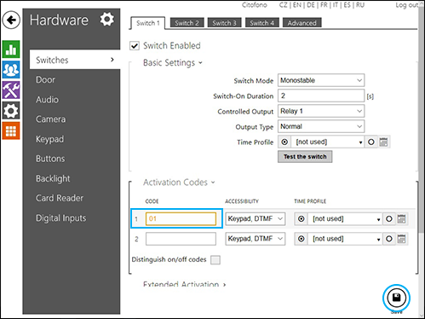This screenshot has height=319, width=425.
Task: Open Accessibility dropdown for code 2
Action: 256,239
